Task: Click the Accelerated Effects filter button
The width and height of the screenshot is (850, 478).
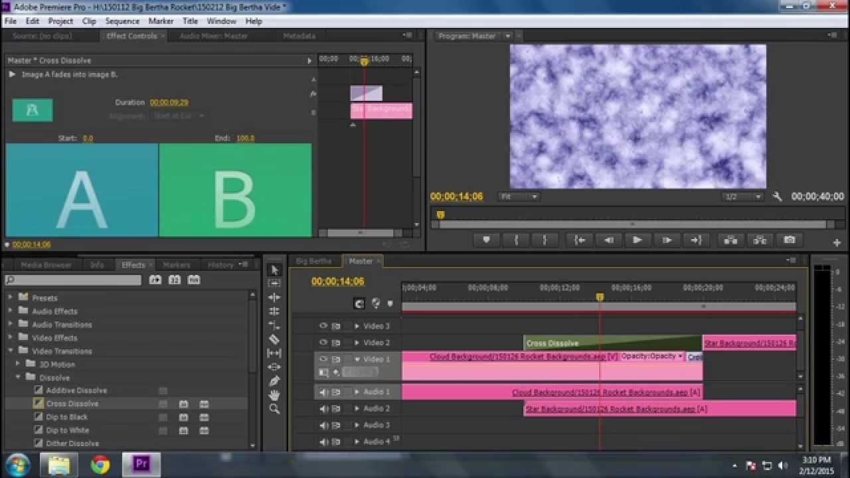Action: tap(155, 280)
